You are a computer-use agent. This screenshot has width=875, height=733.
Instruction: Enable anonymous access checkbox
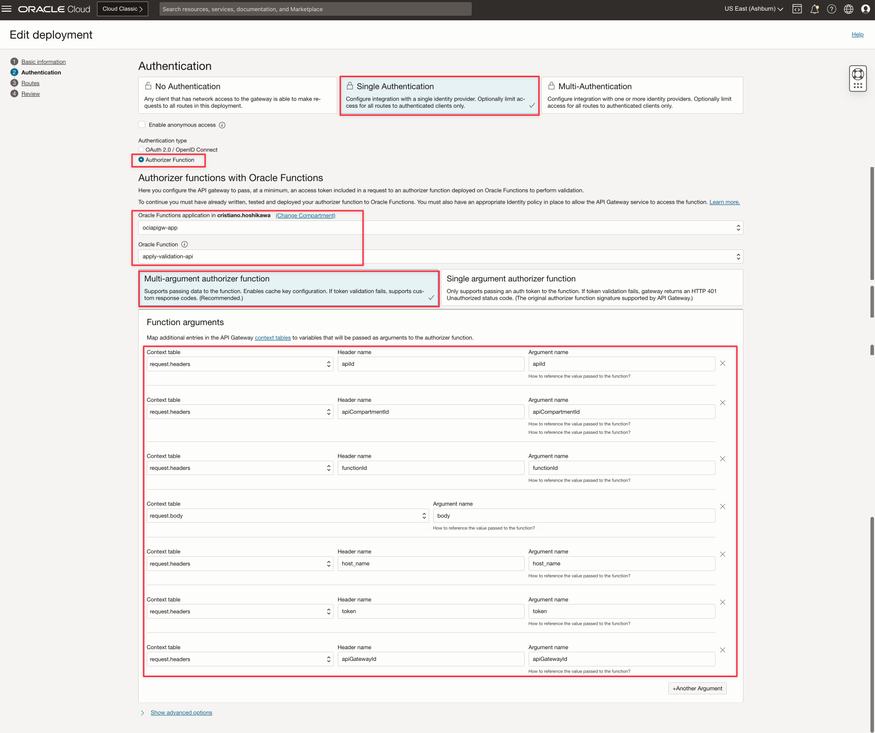click(x=142, y=125)
